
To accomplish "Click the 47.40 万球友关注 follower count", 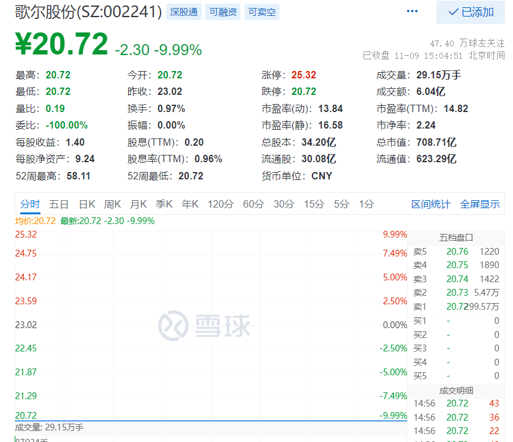I will click(467, 43).
